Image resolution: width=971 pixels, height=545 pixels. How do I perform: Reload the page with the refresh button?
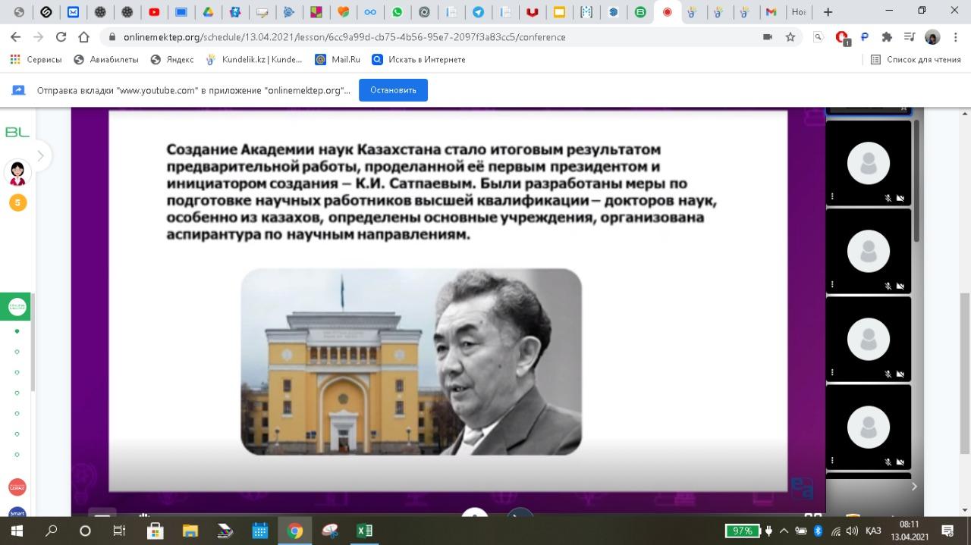click(61, 37)
